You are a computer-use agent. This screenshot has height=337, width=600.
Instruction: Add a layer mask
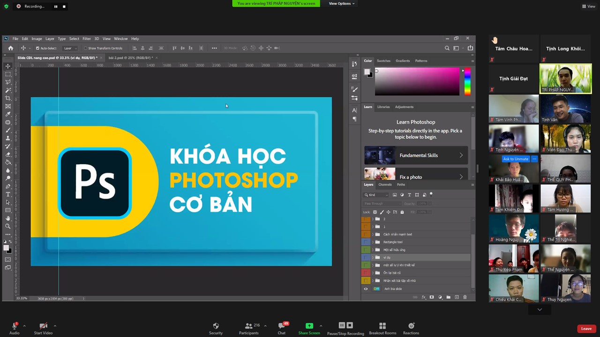(432, 297)
